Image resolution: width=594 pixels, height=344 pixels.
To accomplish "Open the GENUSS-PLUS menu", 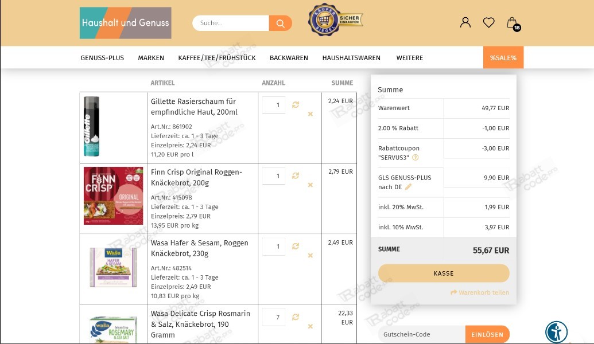I will (102, 58).
